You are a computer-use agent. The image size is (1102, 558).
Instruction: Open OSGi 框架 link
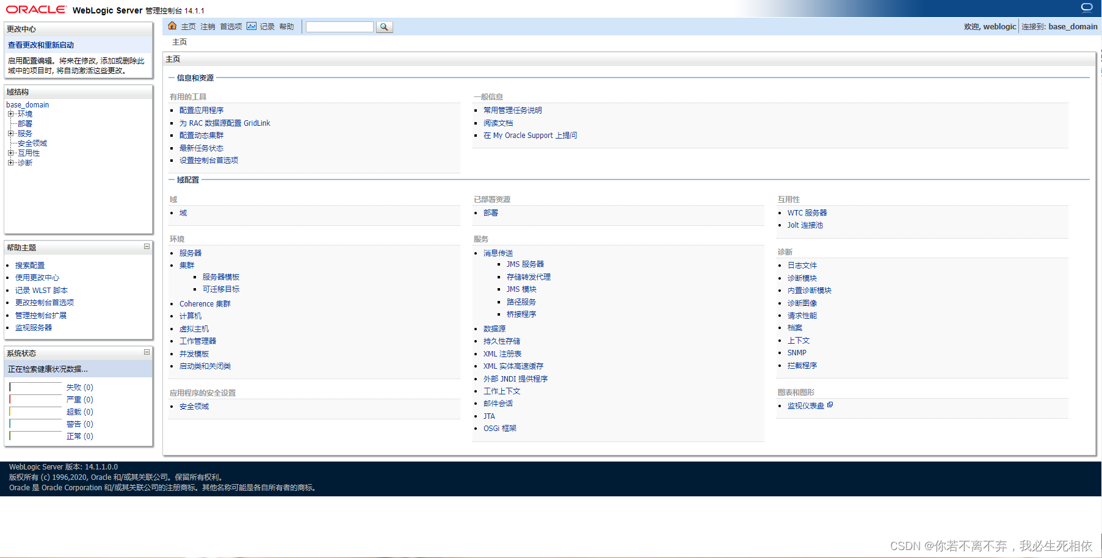(500, 429)
